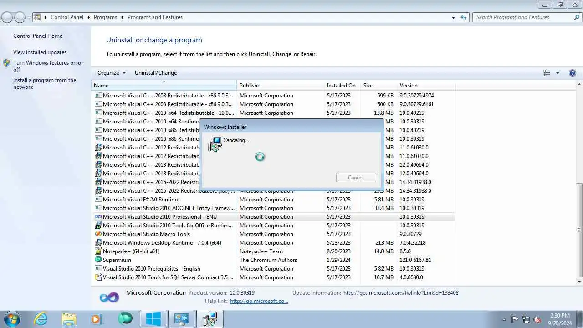Click Programs in the breadcrumb path
Image resolution: width=583 pixels, height=328 pixels.
105,17
